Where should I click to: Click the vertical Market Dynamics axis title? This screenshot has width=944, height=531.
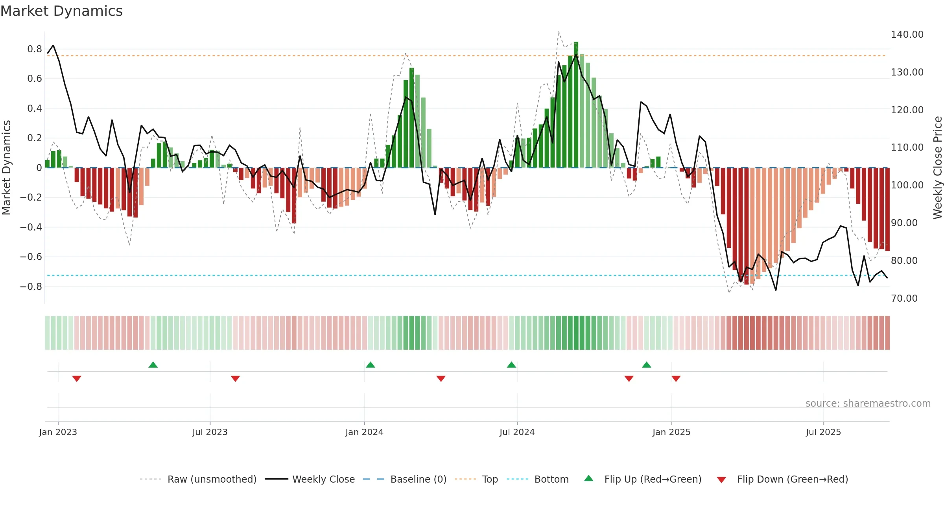(x=6, y=168)
